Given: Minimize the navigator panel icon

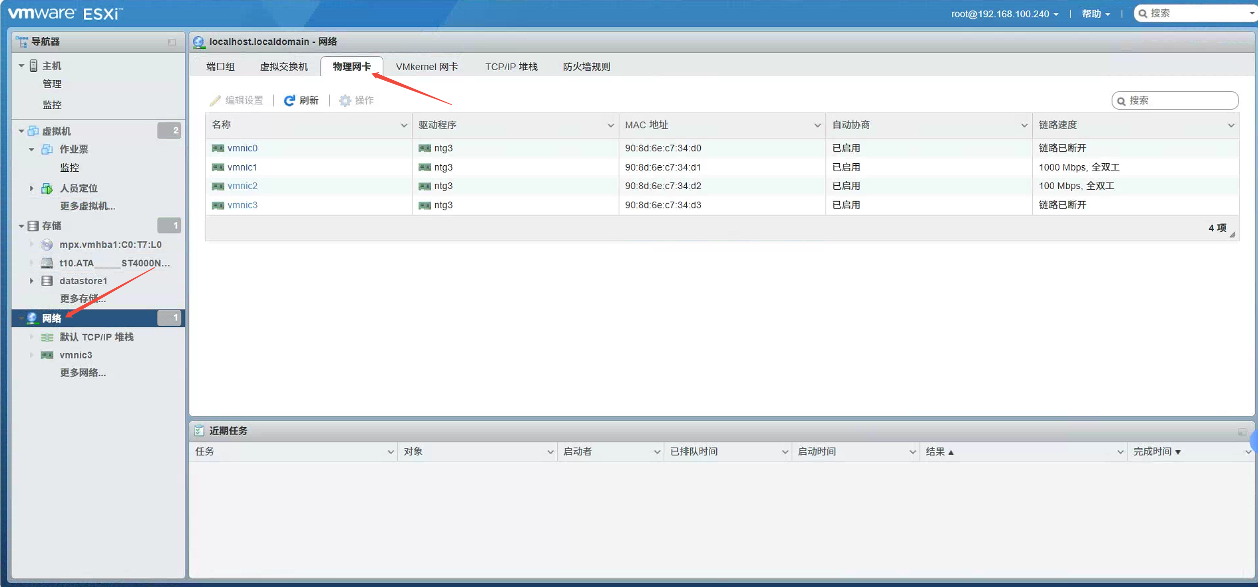Looking at the screenshot, I should coord(172,42).
